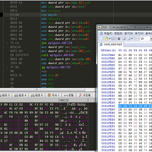Screen dimensions: 152x152
Task: Click offset 0031FE00 in HxD
Action: pos(108,75)
